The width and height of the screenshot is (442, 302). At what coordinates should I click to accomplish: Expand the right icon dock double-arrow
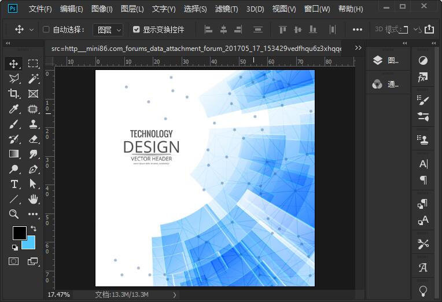[x=433, y=43]
